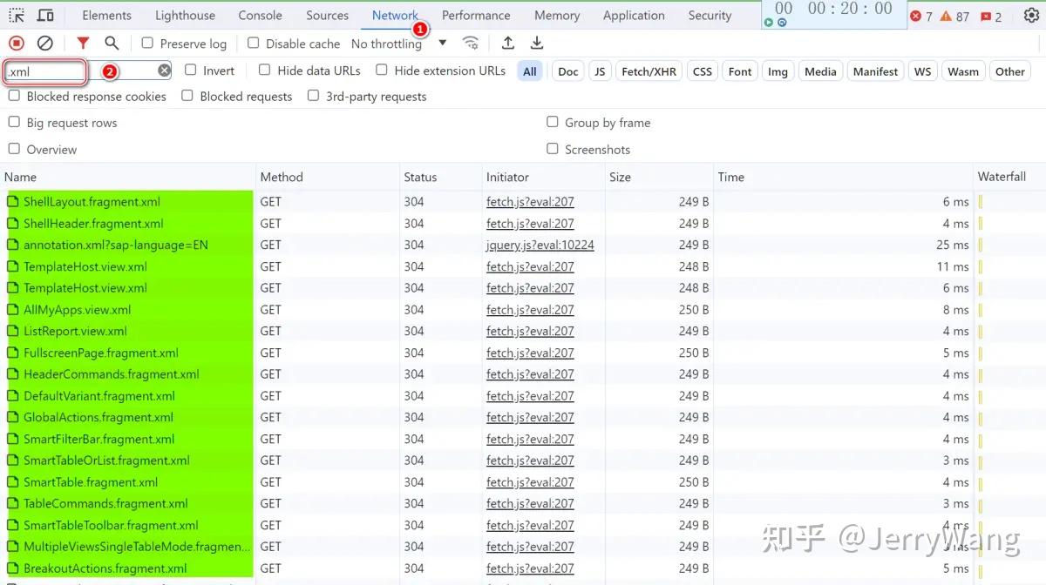Open network conditions settings icon
The height and width of the screenshot is (585, 1046).
point(471,43)
